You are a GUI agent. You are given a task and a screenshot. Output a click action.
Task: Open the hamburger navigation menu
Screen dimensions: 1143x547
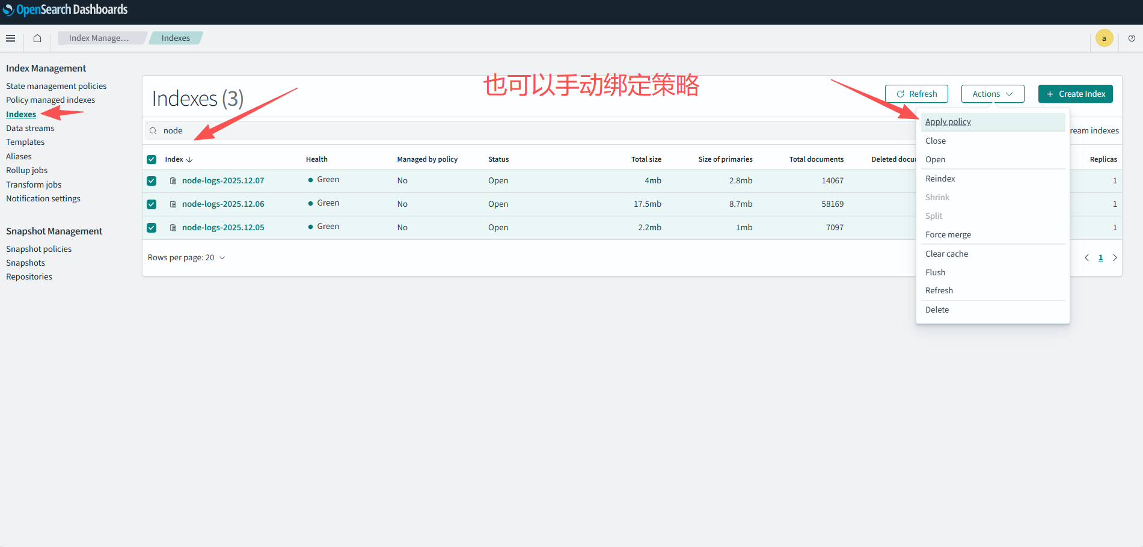click(10, 38)
